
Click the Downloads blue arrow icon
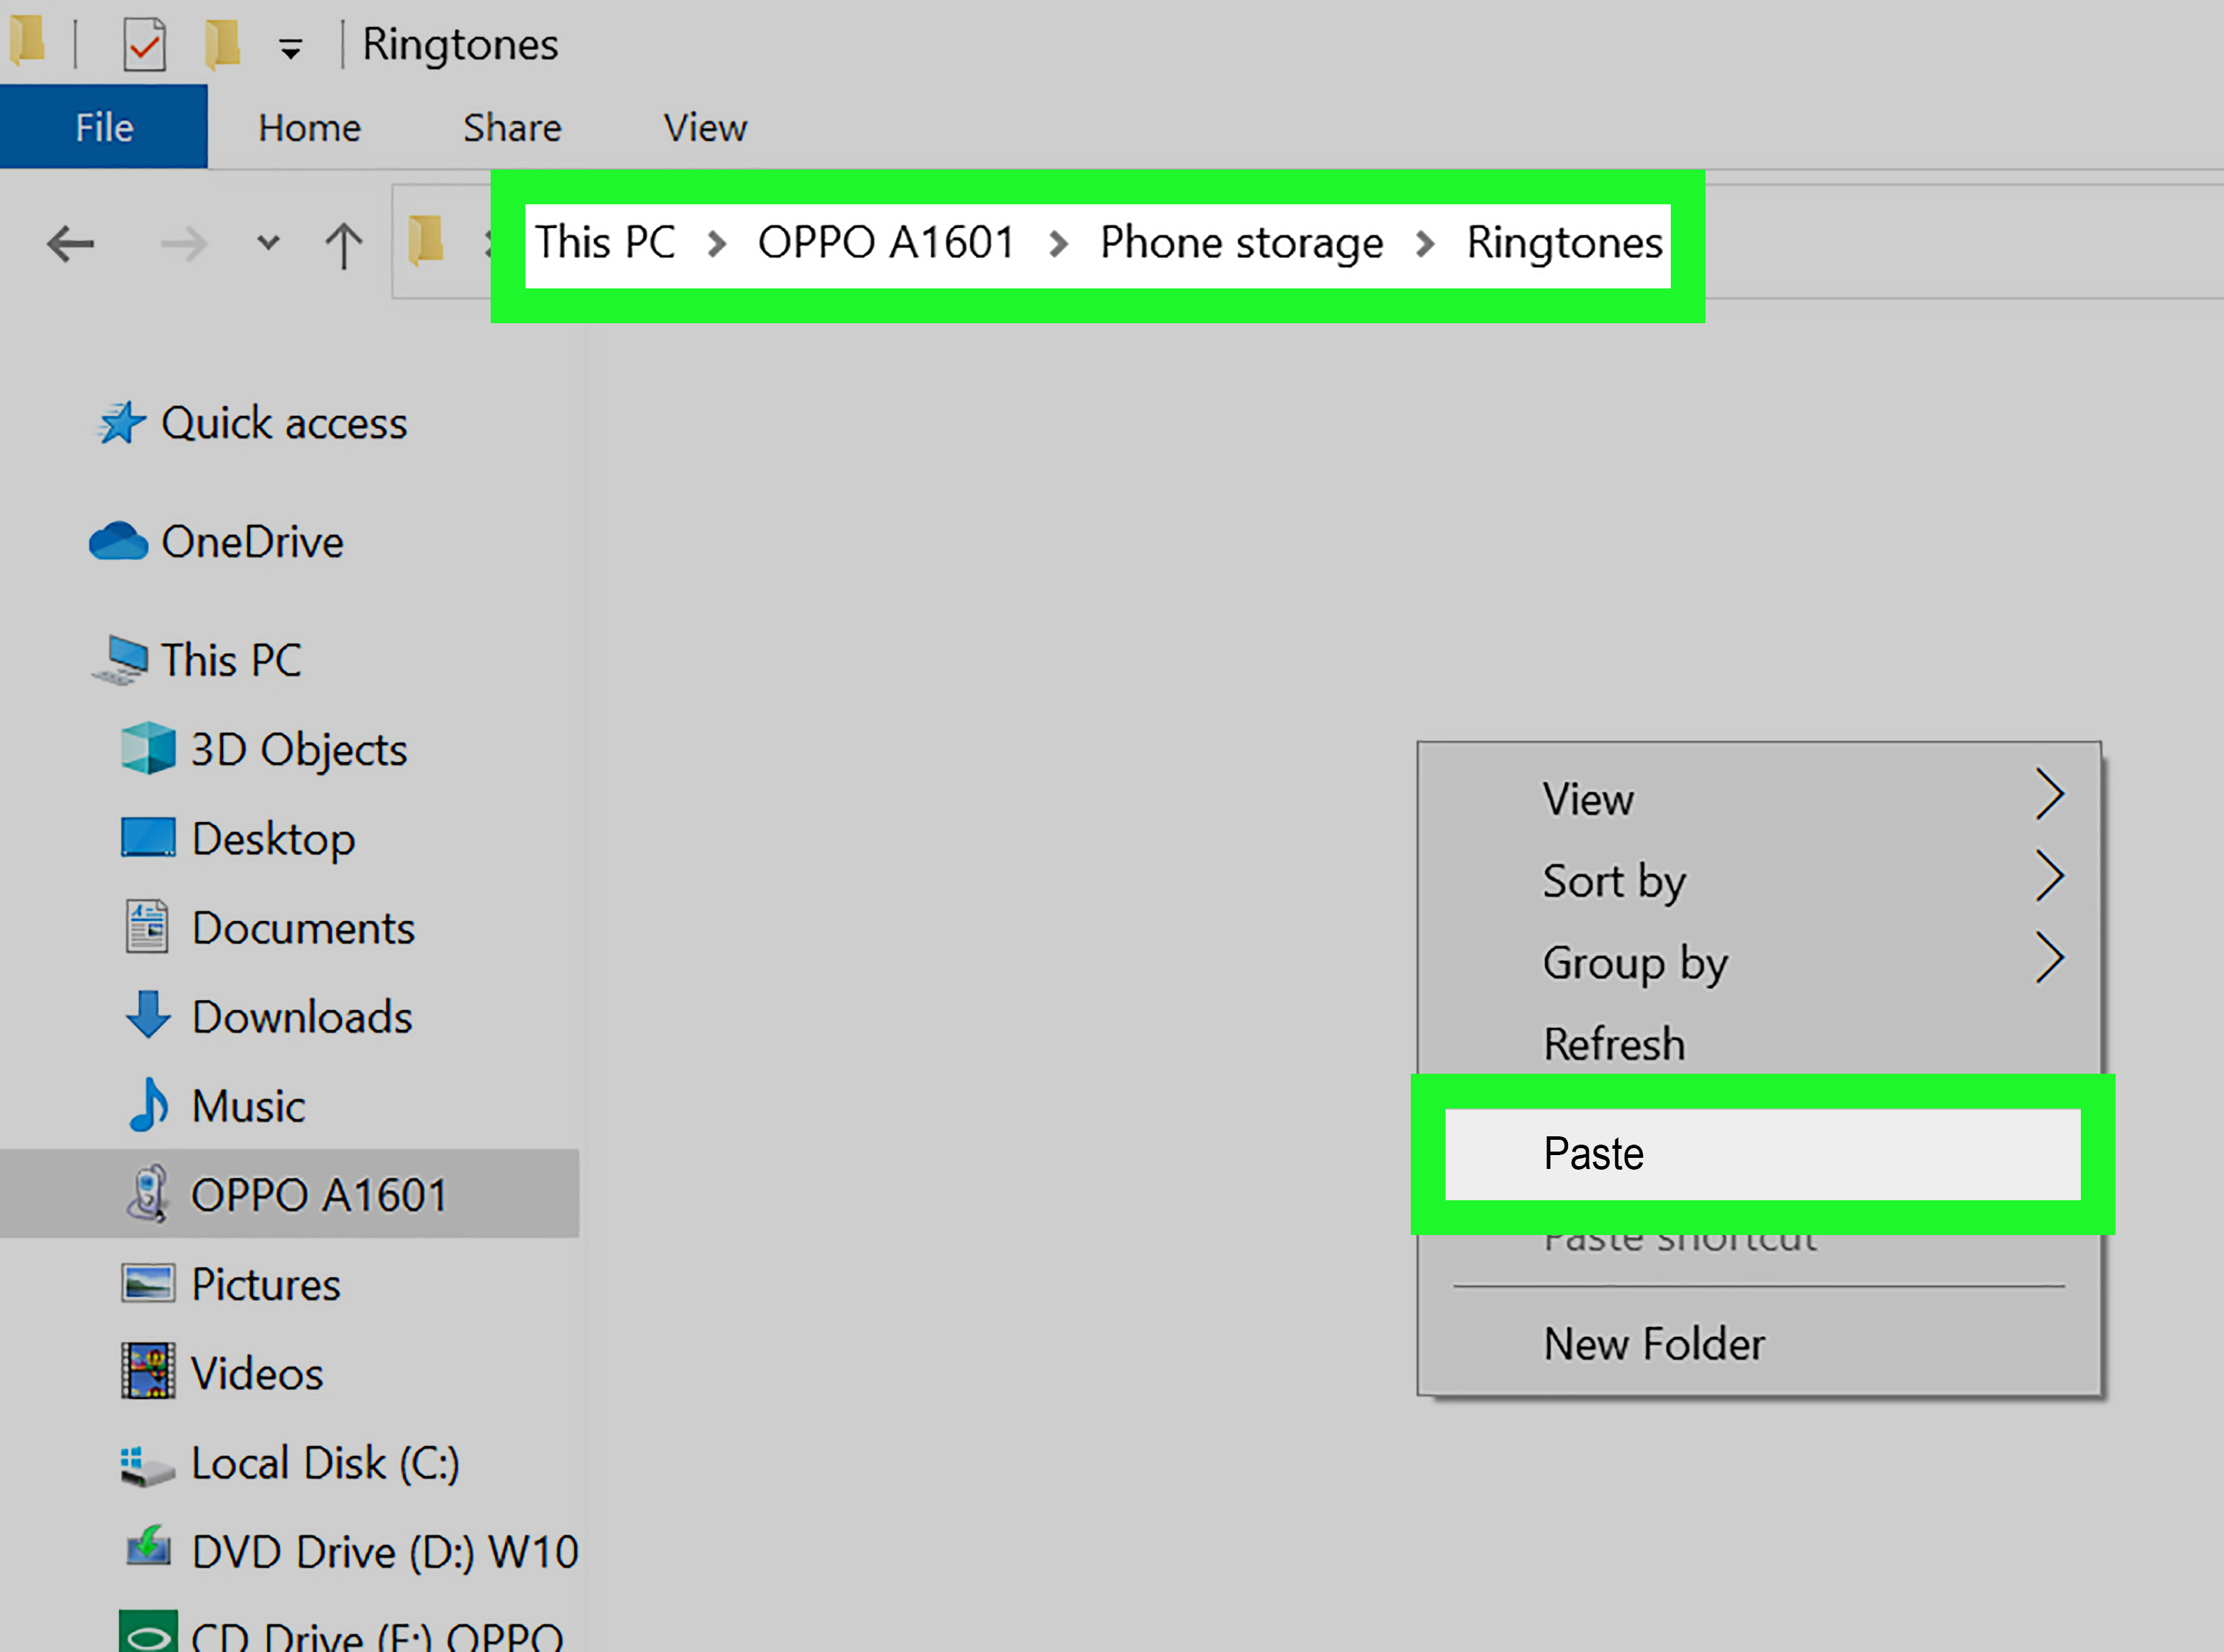148,1015
